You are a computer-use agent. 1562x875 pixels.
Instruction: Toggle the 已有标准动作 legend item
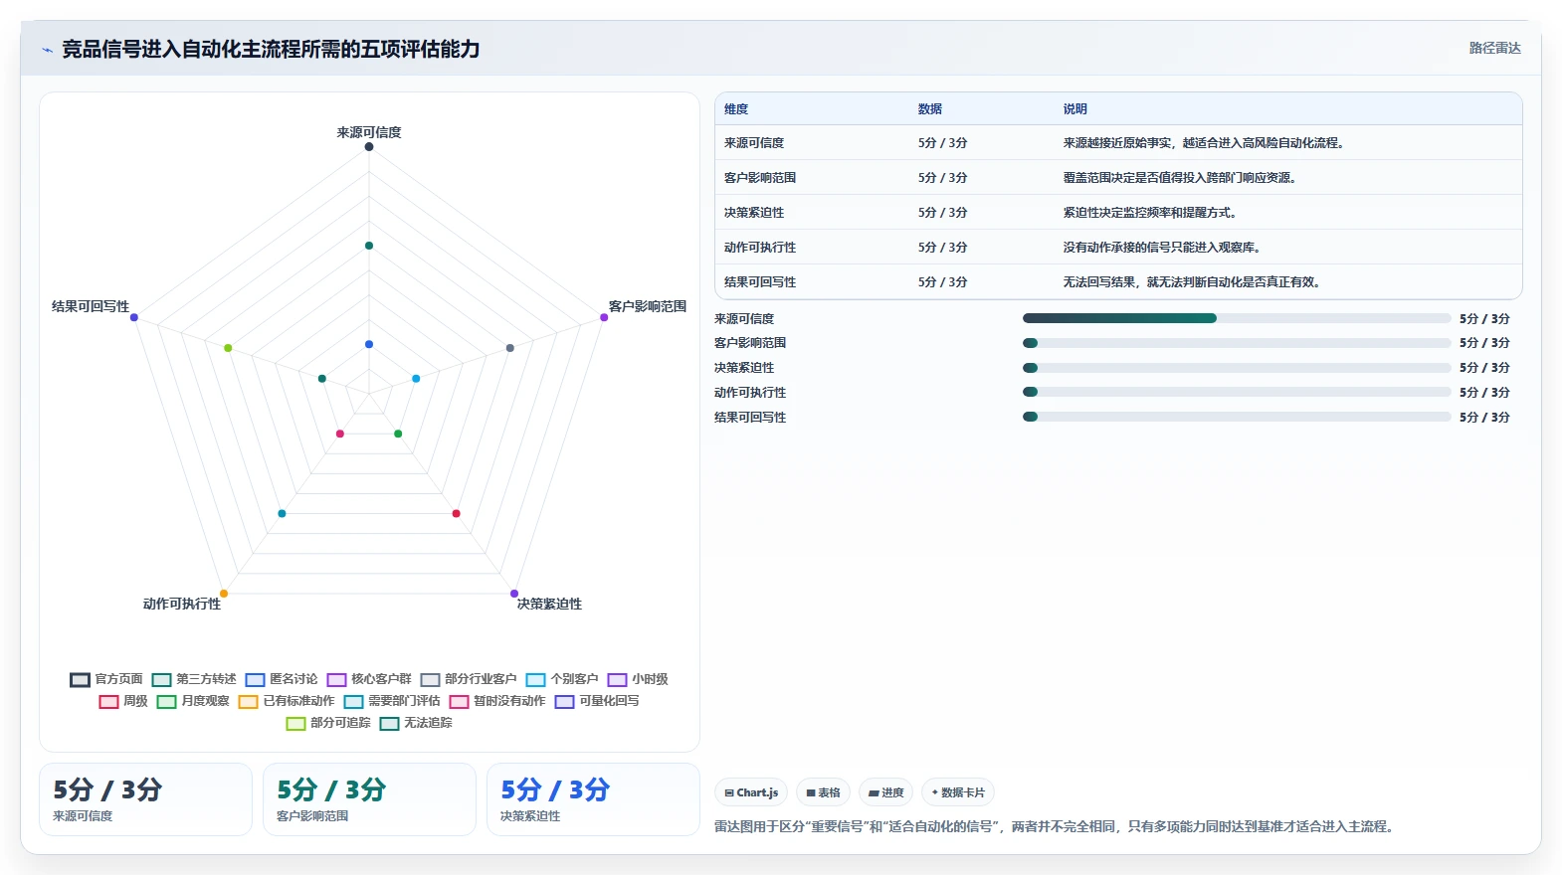point(287,701)
